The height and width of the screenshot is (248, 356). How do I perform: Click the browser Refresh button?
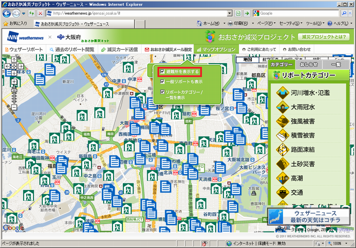(31, 13)
